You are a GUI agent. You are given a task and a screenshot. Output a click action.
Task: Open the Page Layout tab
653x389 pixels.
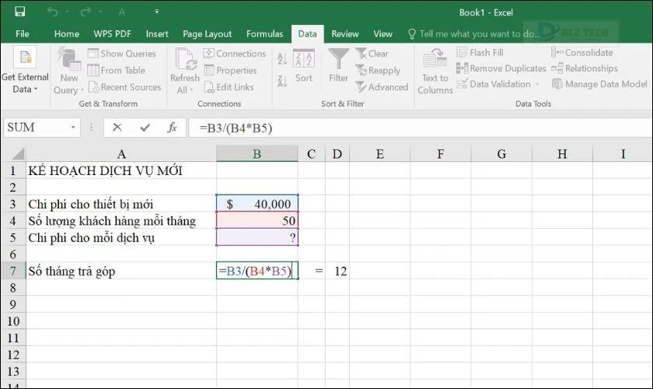pyautogui.click(x=207, y=33)
